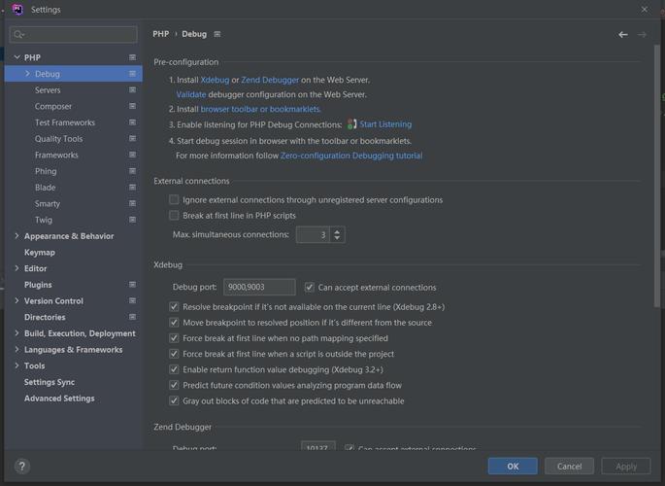Click Start Listening link
Viewport: 665px width, 486px height.
coord(385,124)
